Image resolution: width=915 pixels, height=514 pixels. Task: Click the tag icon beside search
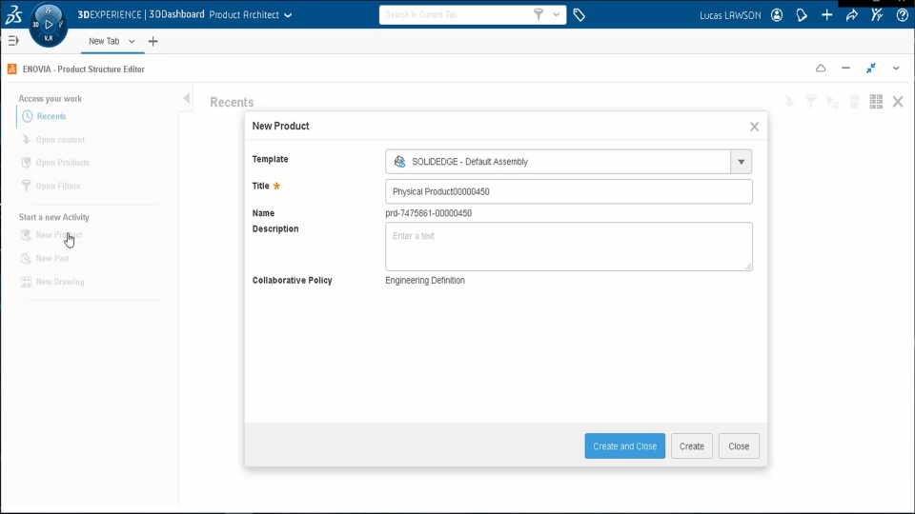[579, 15]
